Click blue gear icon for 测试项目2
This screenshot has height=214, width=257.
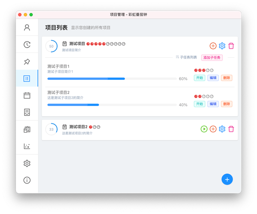(222, 129)
